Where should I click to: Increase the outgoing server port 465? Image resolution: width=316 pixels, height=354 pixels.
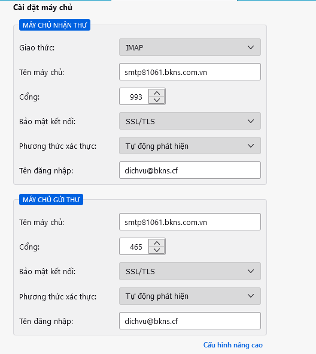point(157,243)
